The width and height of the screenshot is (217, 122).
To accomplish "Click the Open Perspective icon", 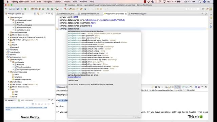I will click(203, 9).
